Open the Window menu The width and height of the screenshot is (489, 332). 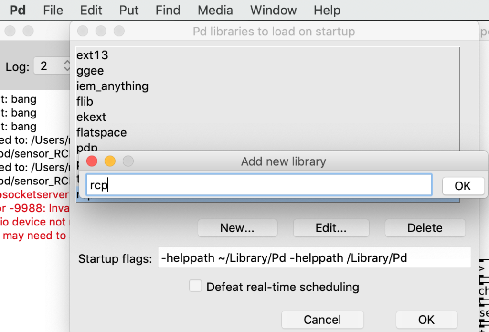point(273,11)
